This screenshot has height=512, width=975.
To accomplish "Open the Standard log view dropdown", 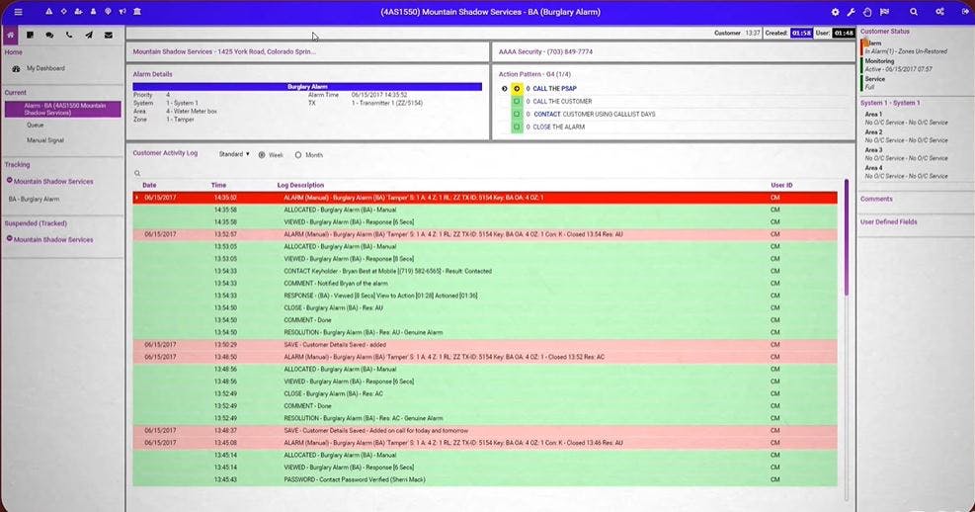I will click(234, 154).
